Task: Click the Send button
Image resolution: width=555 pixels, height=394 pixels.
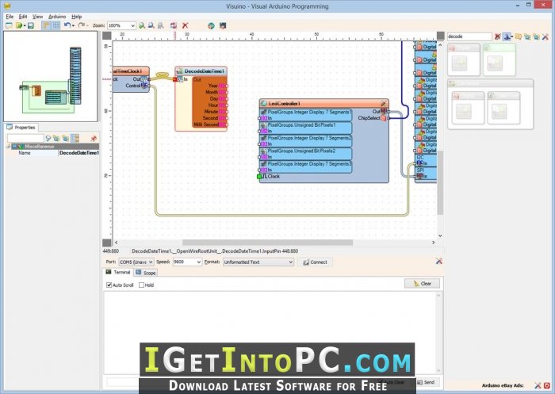Action: click(426, 382)
